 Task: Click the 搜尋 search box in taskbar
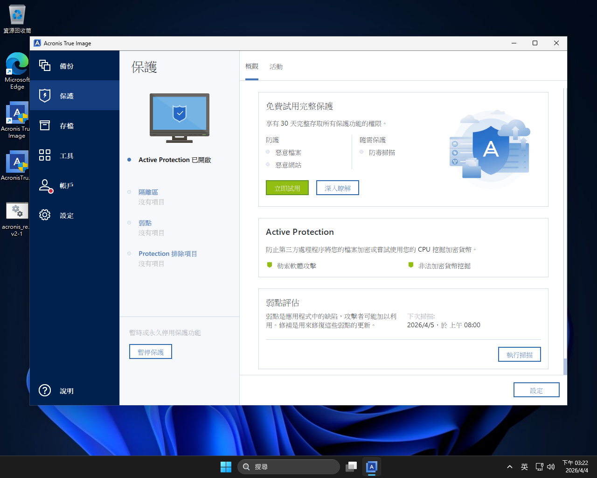(289, 466)
